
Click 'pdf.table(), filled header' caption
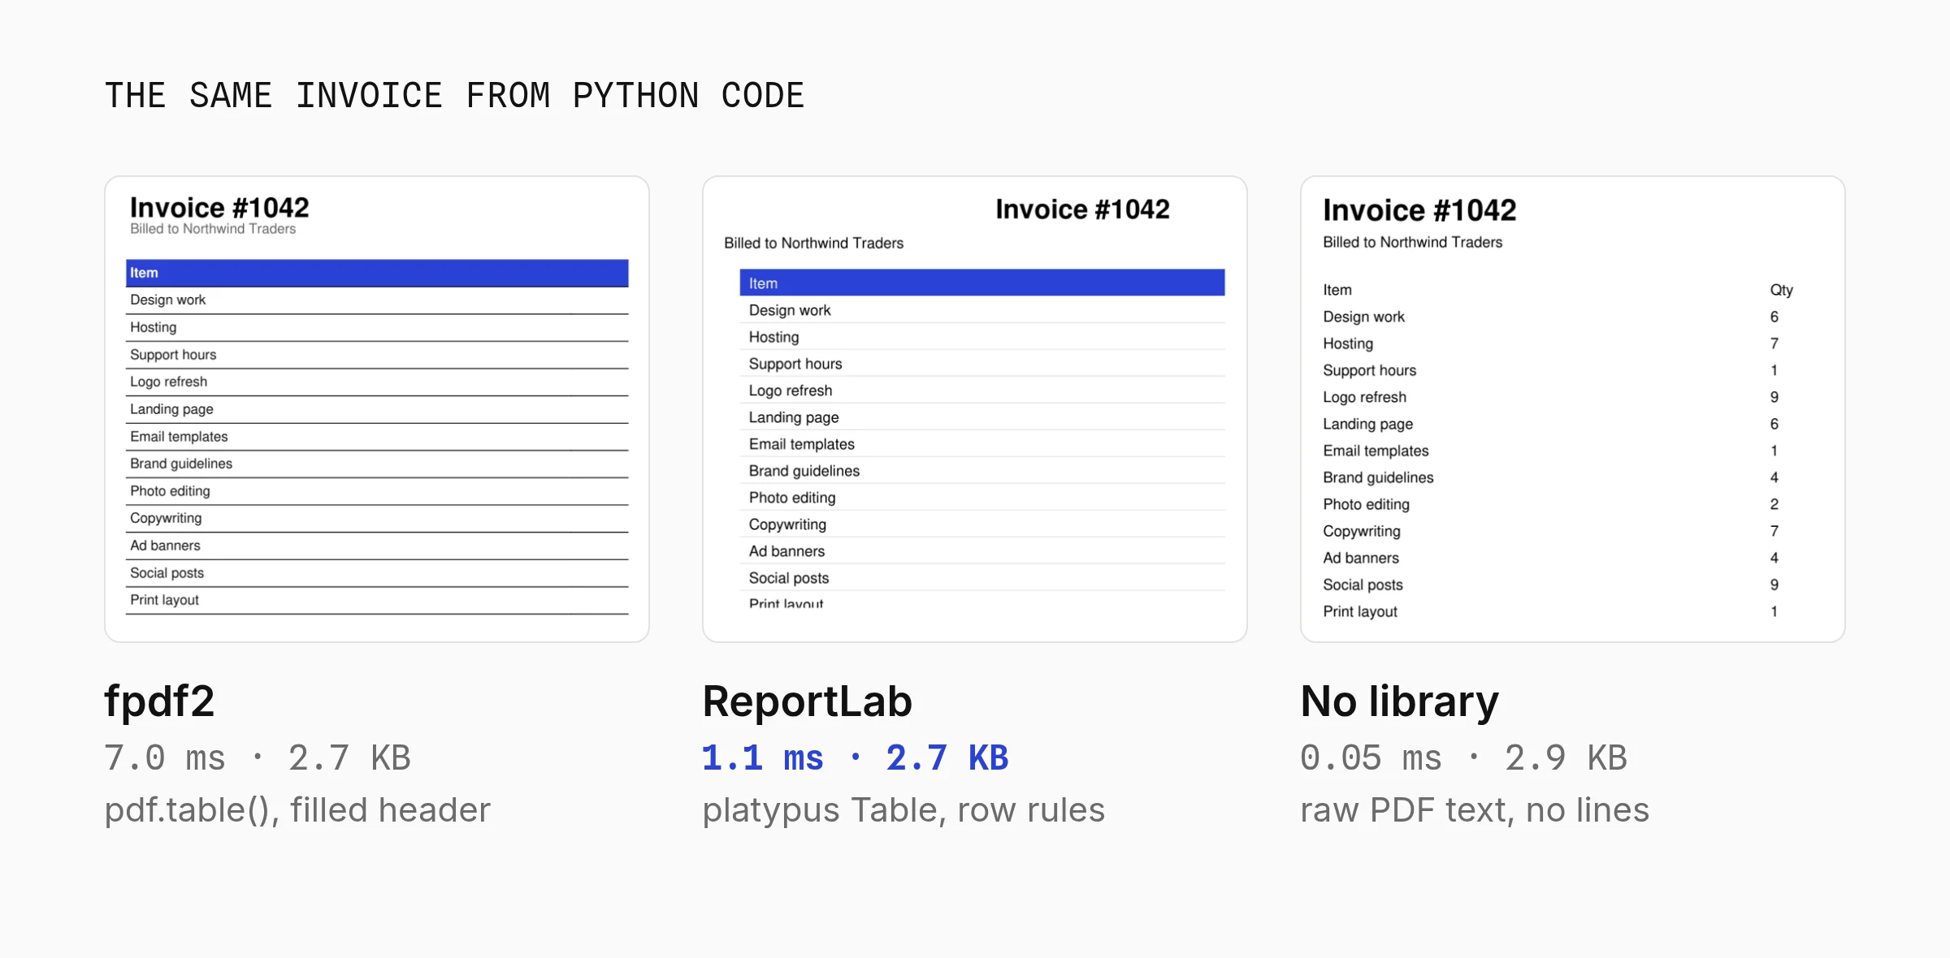(x=297, y=810)
